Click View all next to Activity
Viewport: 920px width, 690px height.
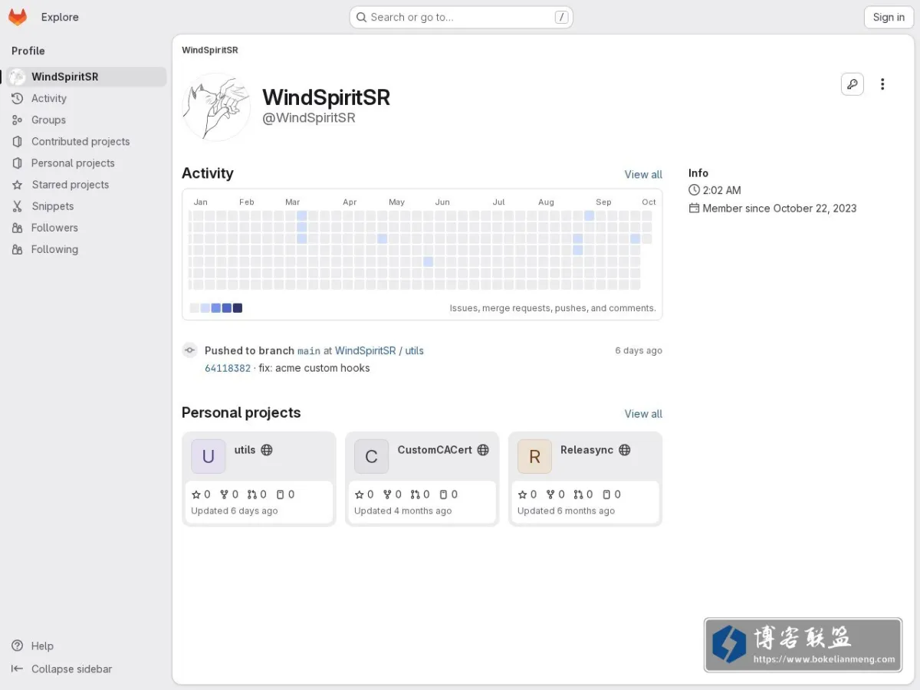pyautogui.click(x=643, y=175)
